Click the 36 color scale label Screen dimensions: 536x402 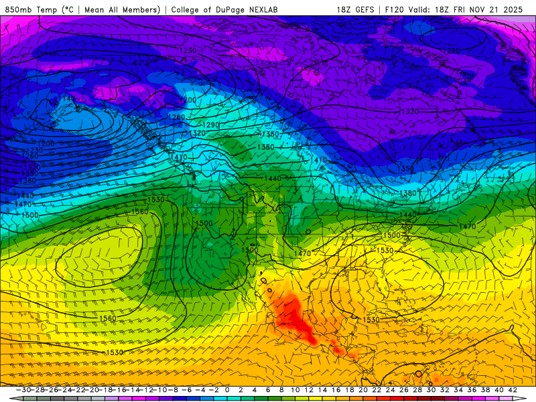click(472, 390)
